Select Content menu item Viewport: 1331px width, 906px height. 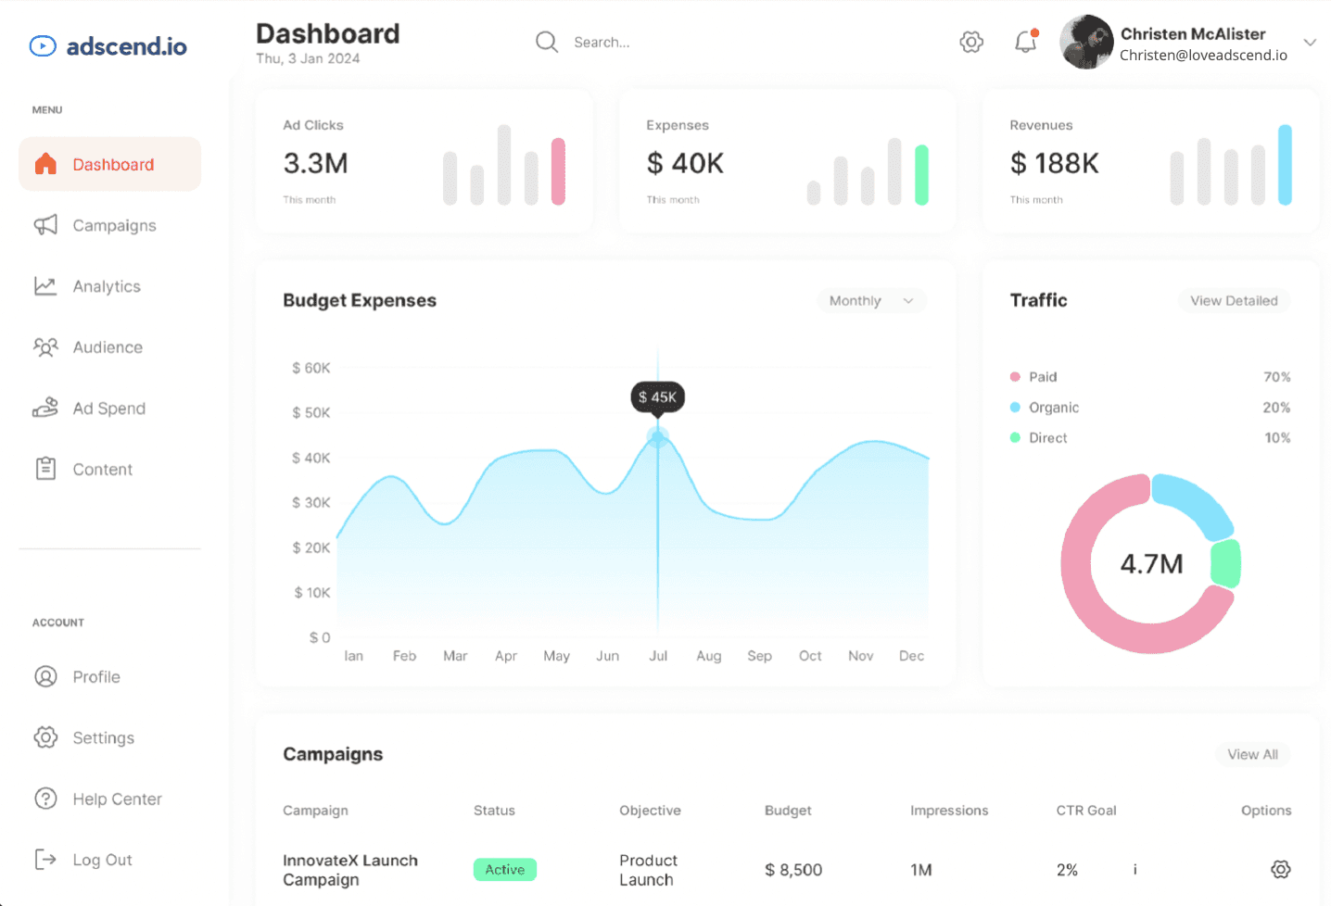109,470
